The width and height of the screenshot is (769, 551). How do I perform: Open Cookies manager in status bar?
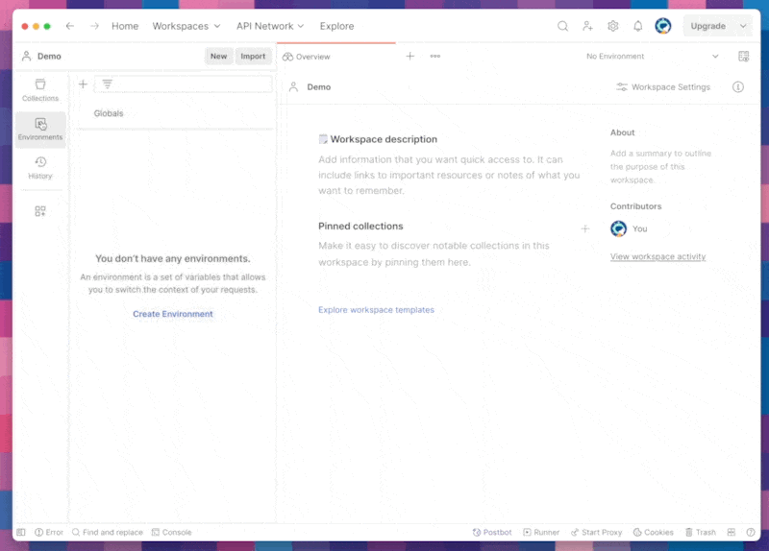coord(654,532)
